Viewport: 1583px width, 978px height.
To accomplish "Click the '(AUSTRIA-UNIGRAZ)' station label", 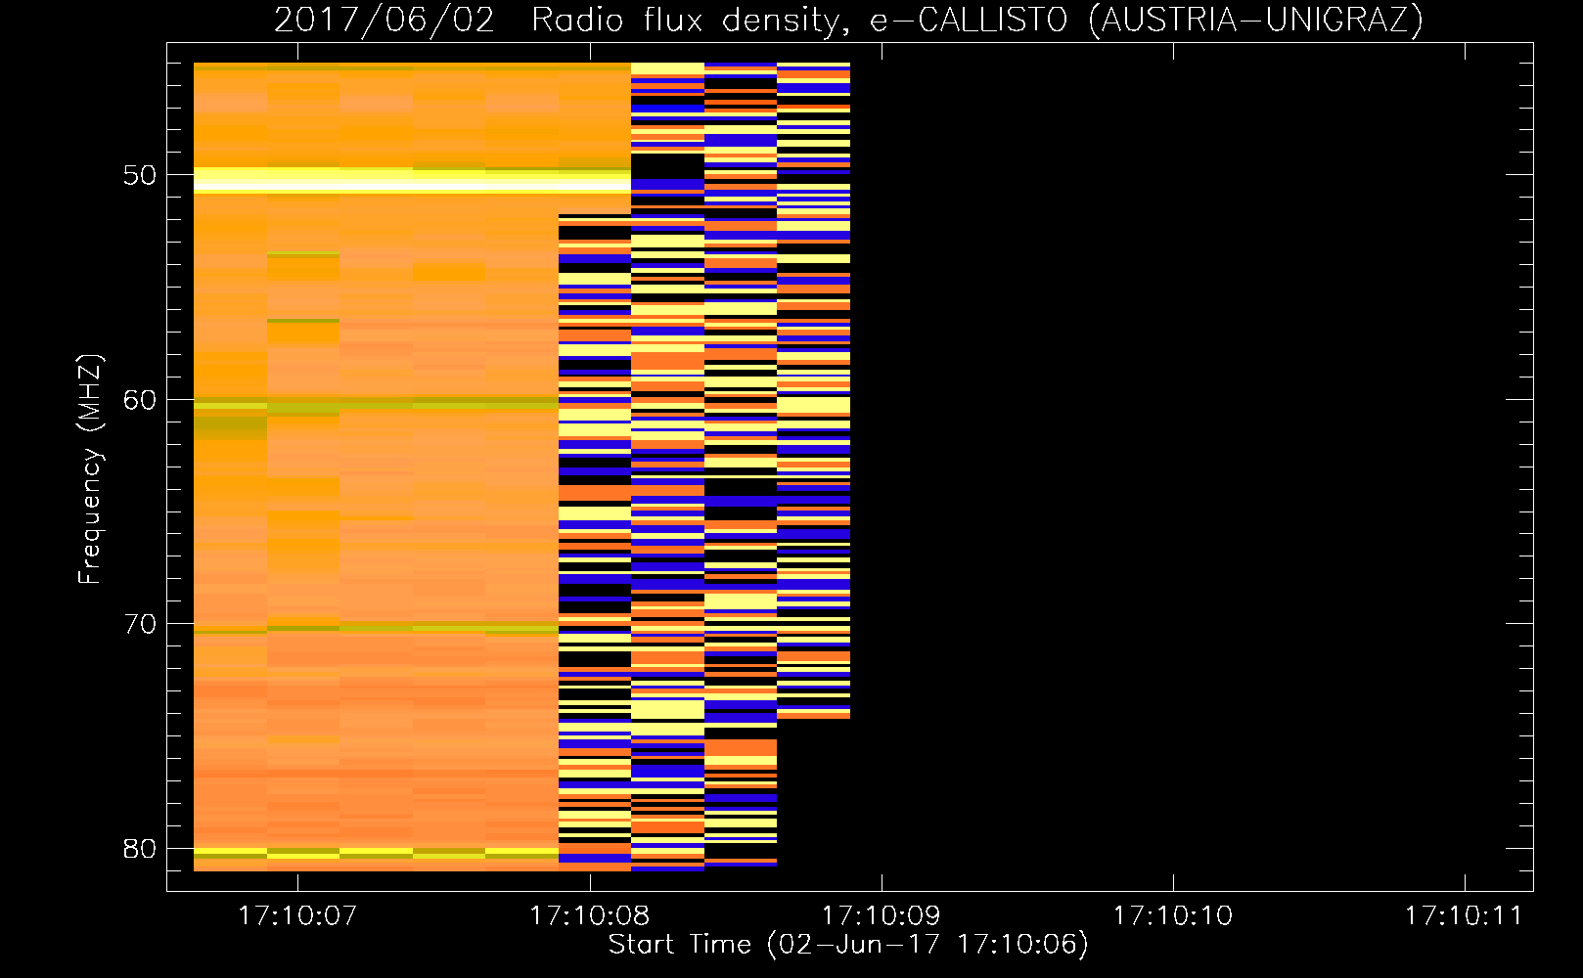I will [1255, 21].
